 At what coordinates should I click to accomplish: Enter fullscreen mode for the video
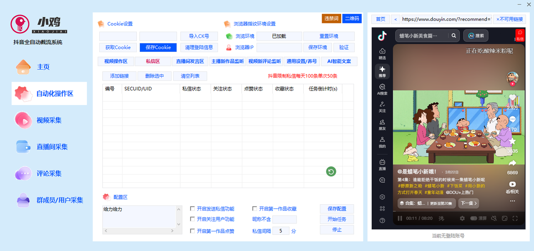click(515, 218)
